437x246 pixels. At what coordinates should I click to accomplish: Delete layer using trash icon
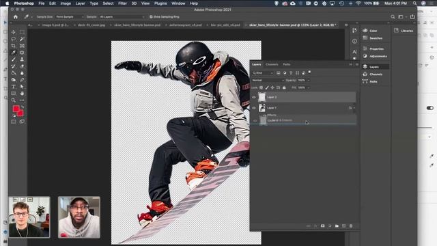point(351,226)
